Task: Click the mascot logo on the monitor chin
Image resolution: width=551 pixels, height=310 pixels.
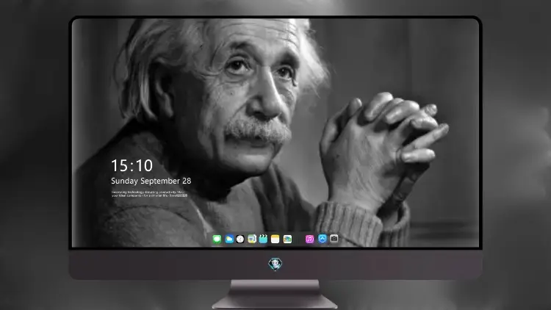Action: [x=275, y=264]
